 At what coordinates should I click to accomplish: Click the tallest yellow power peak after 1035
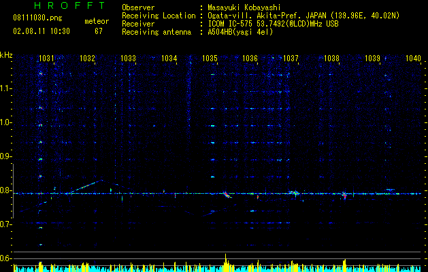226,262
